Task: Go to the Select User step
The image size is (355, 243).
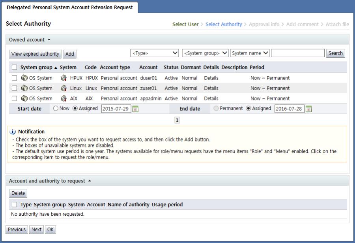Action: click(185, 24)
